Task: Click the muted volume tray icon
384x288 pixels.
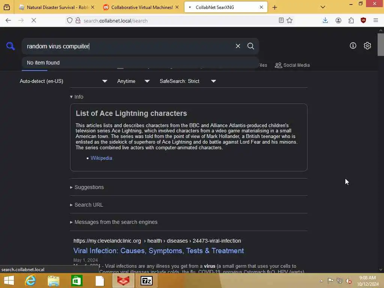Action: click(x=348, y=281)
